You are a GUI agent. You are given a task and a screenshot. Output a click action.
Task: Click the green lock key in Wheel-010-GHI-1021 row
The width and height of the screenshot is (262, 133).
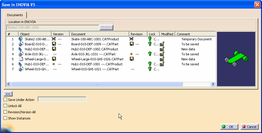pyautogui.click(x=150, y=69)
